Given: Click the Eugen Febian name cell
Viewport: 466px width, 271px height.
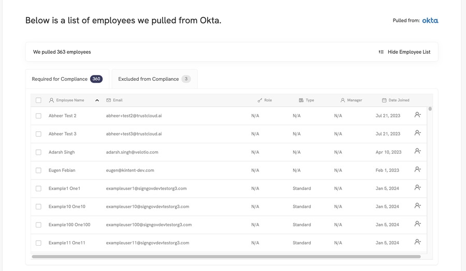Looking at the screenshot, I should [x=62, y=170].
